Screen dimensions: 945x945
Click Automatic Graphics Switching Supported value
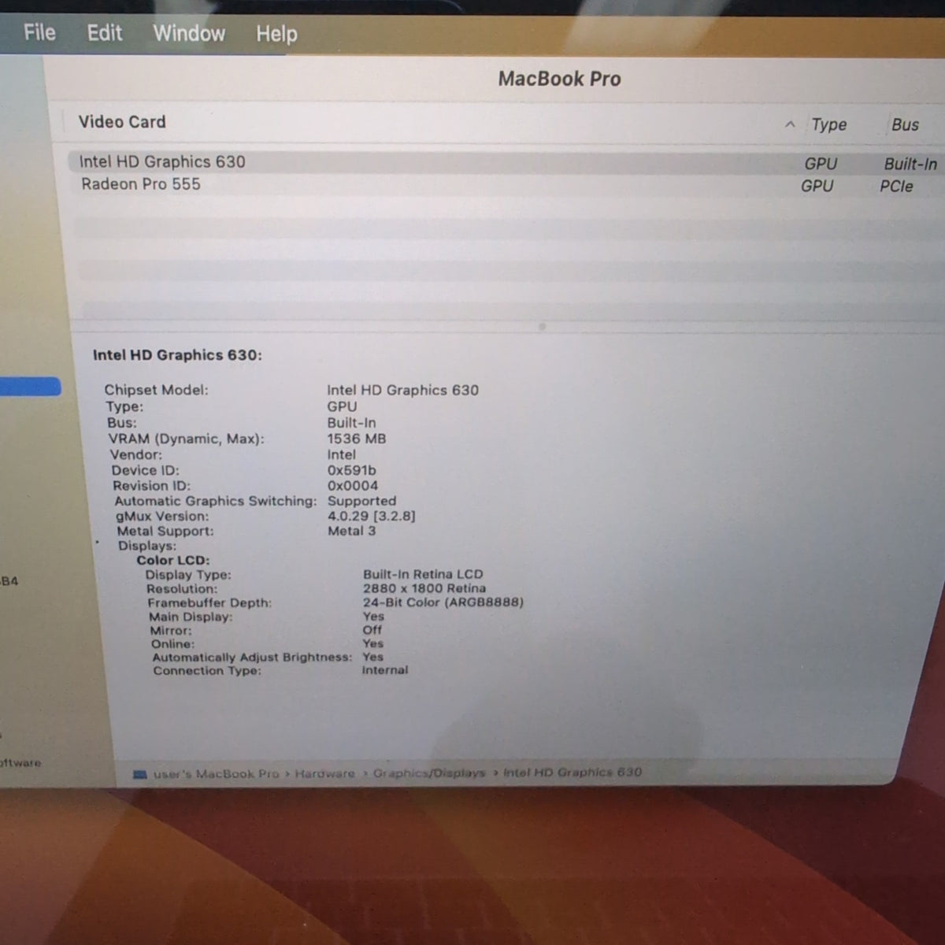(361, 501)
